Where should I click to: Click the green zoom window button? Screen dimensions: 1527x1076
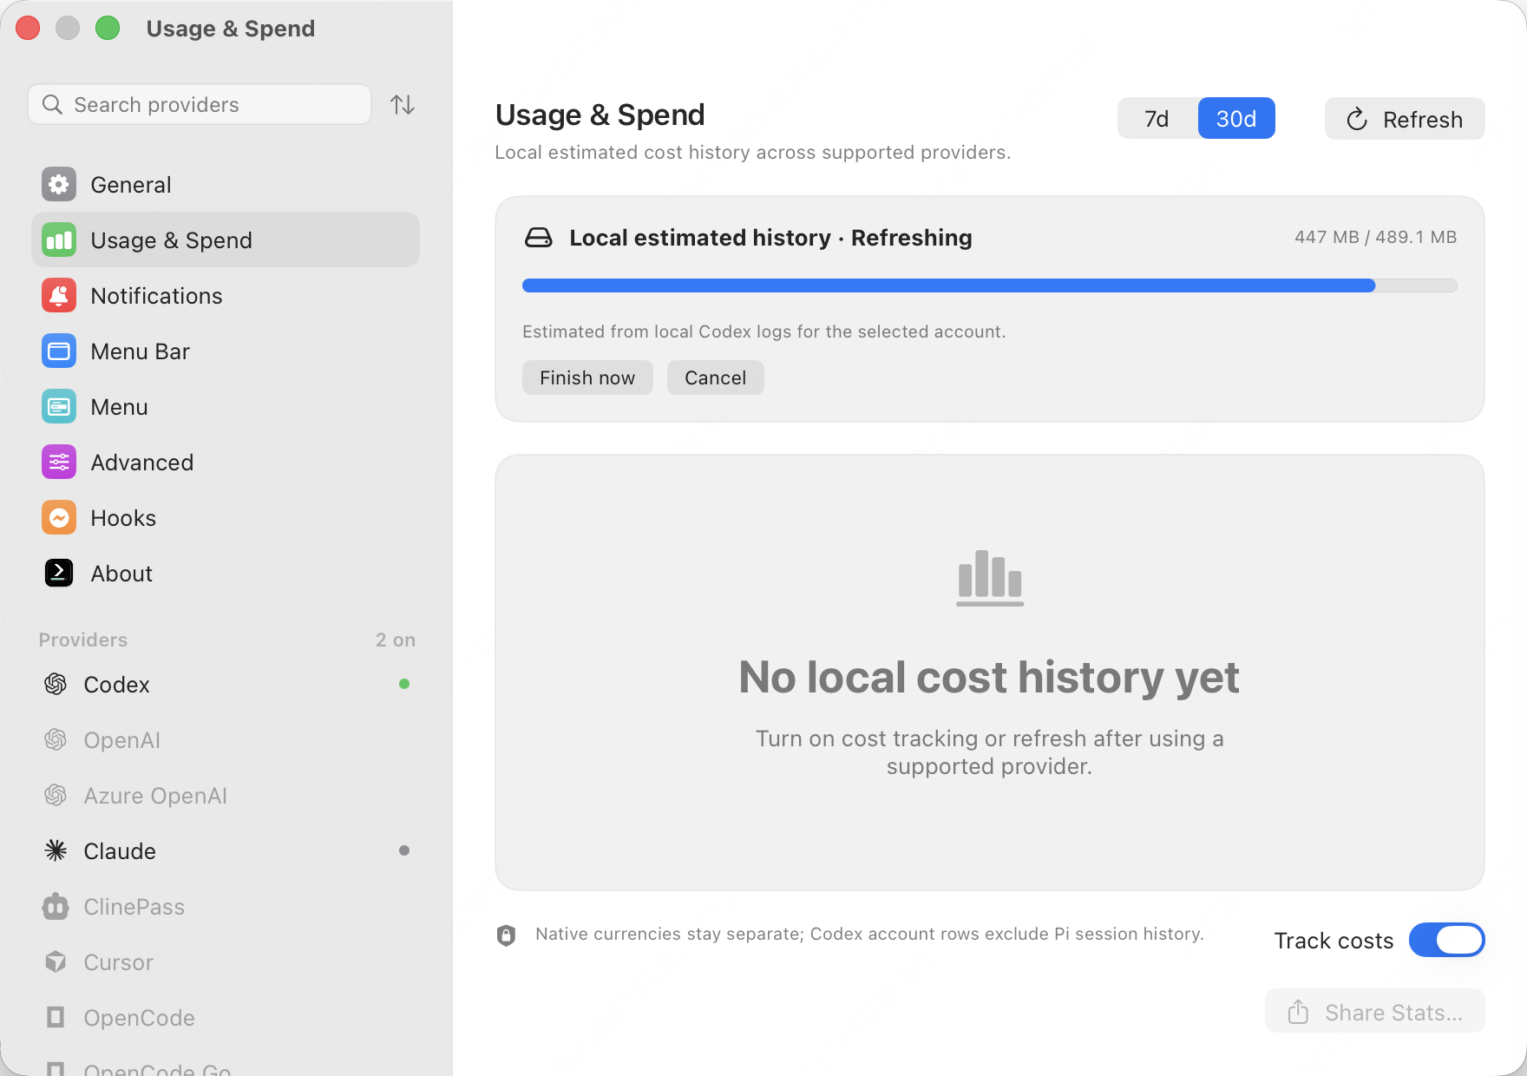[108, 28]
